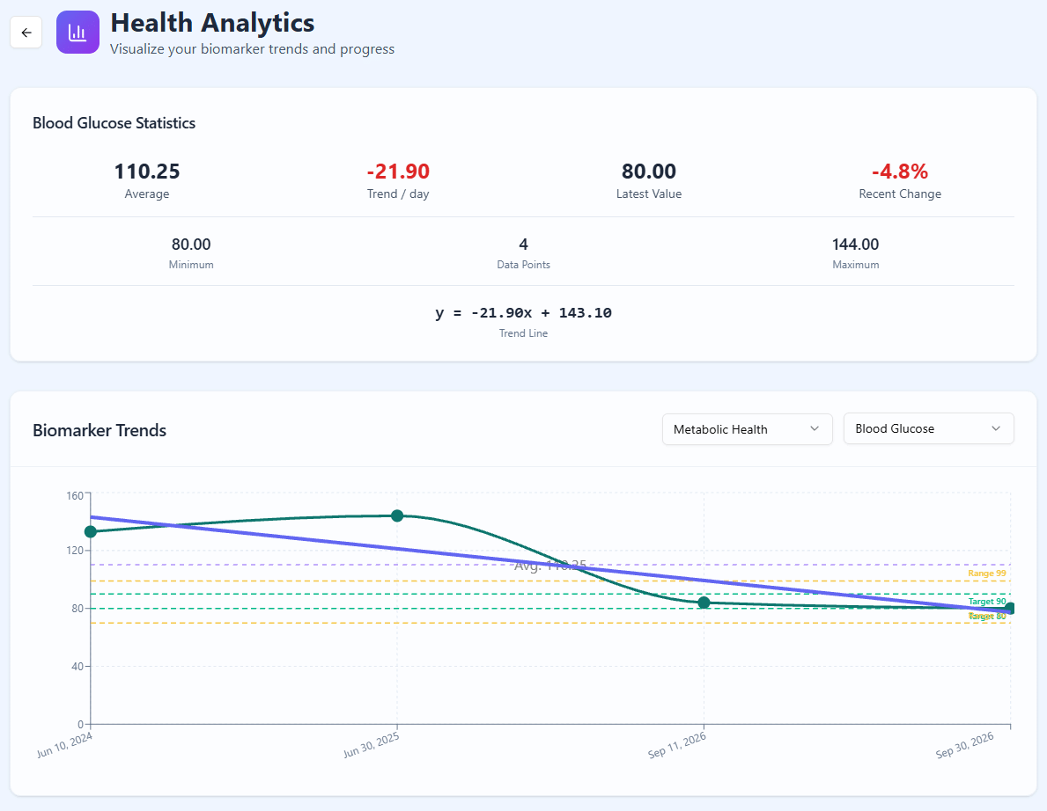Click the Sep 30, 2026 axis label
Screen dimensions: 1047x811
(965, 745)
